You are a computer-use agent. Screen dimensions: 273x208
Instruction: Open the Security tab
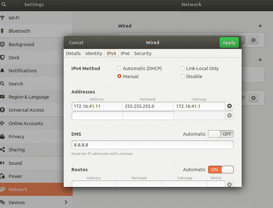(142, 53)
